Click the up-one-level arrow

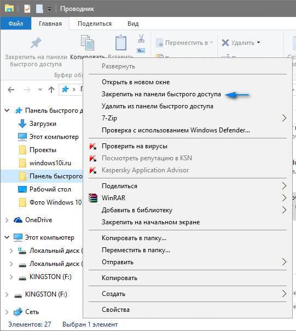coord(51,90)
